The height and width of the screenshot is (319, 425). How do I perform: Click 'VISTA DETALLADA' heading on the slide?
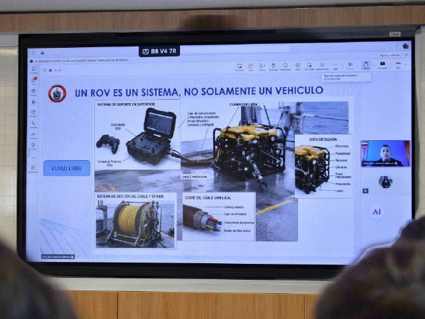[x=323, y=140]
